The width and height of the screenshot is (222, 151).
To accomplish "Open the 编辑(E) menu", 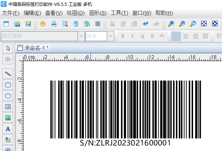I will (x=33, y=13).
